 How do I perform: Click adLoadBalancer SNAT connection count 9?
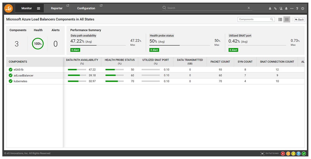(x=277, y=75)
